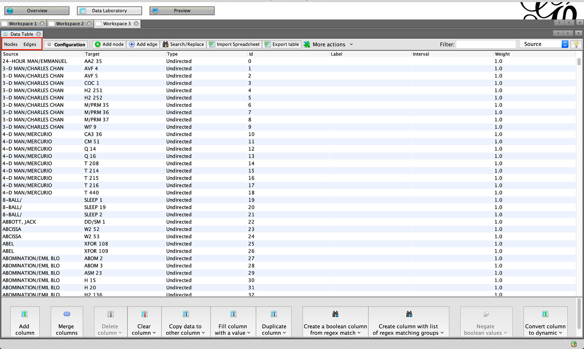Click Merge columns button
584x349 pixels.
pyautogui.click(x=67, y=322)
